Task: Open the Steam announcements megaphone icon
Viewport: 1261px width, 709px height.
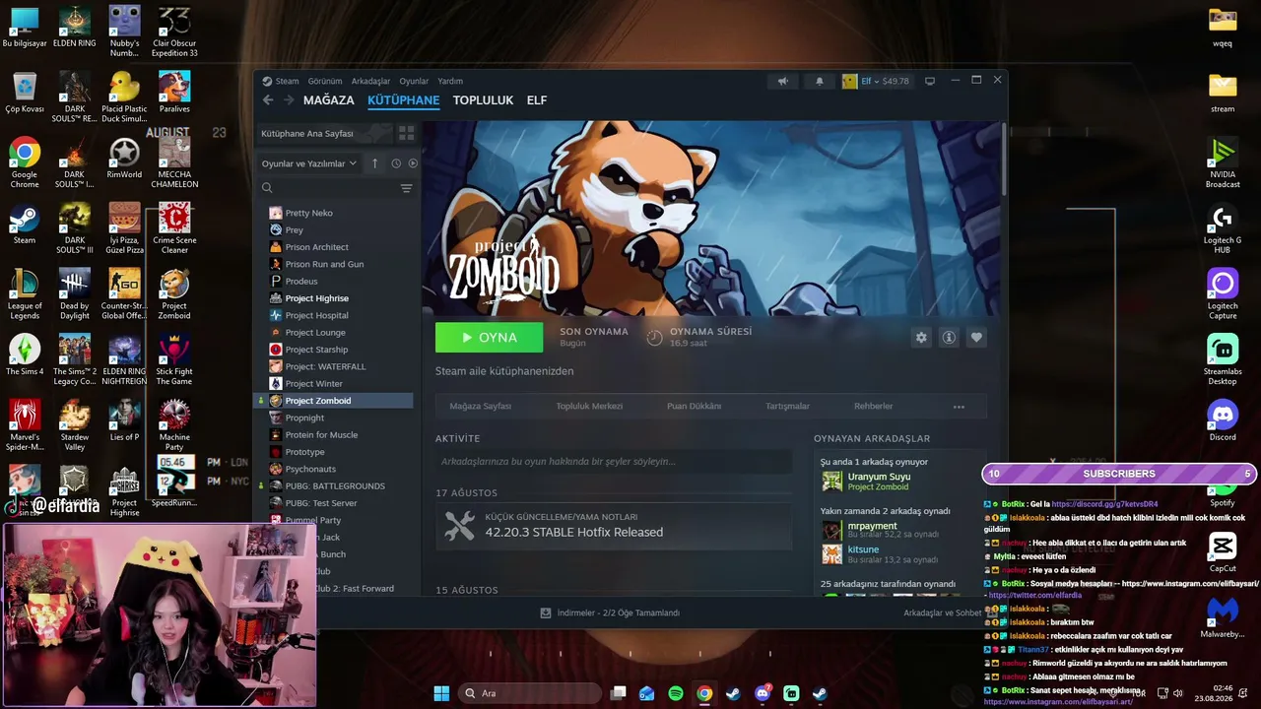Action: [783, 82]
